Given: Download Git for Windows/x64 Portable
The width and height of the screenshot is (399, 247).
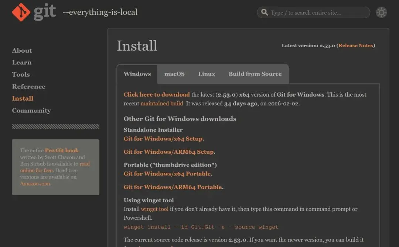Looking at the screenshot, I should pyautogui.click(x=168, y=174).
